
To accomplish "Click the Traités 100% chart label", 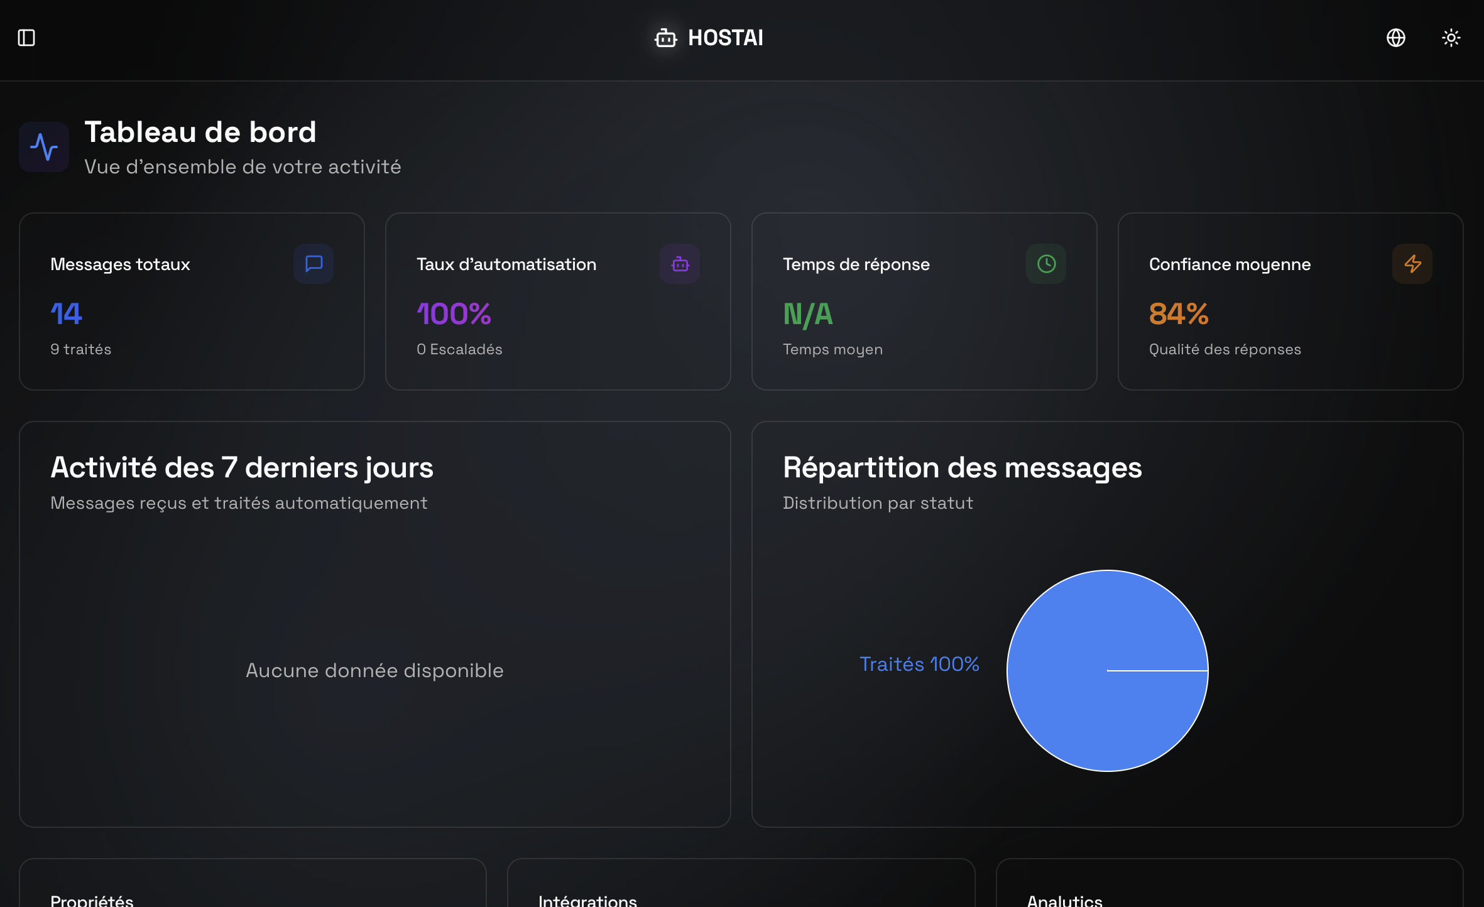I will tap(919, 664).
